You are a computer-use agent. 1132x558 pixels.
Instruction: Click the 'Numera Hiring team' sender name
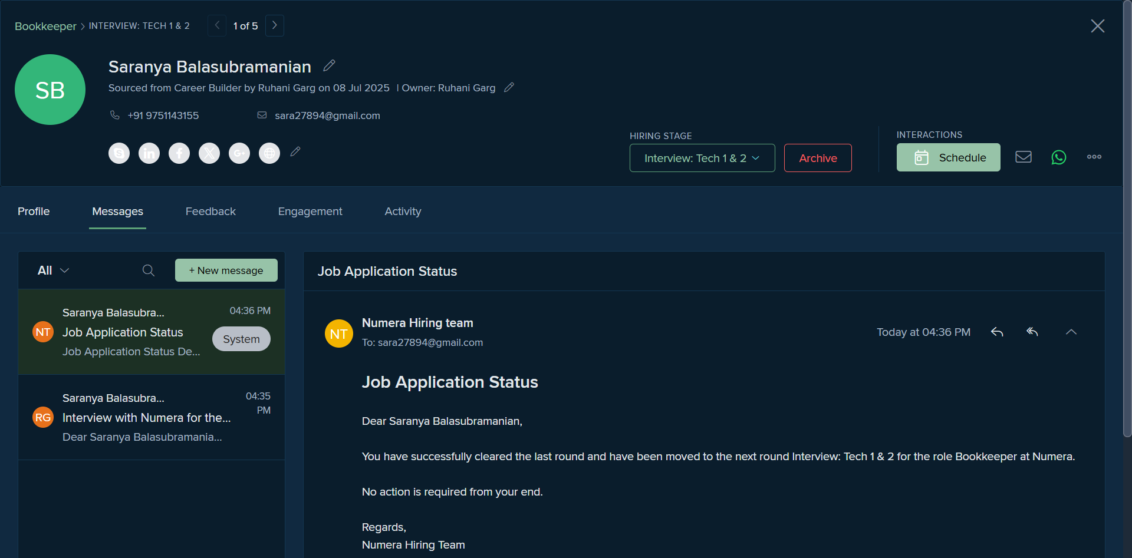coord(417,323)
